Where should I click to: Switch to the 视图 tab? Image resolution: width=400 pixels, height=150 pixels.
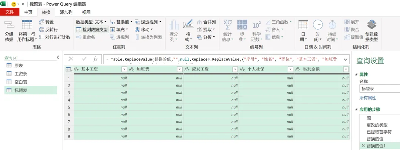(86, 12)
